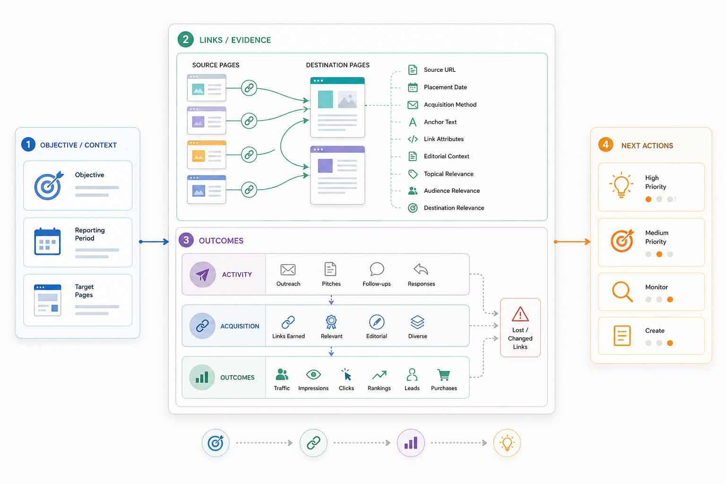Click the Objective target icon
Screen dimensions: 726x484
[x=49, y=185]
